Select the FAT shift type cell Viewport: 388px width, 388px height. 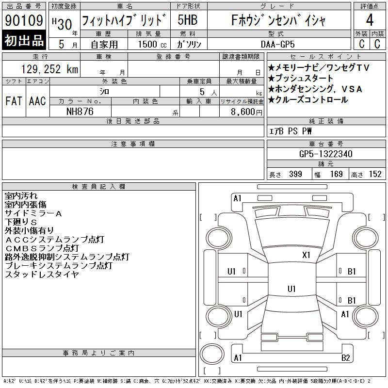[x=14, y=101]
